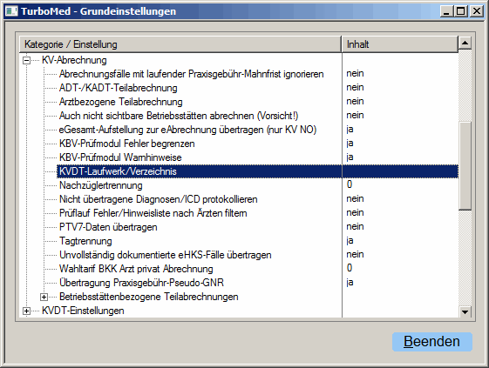Click '0' value of Nachzüglertrennung
The image size is (489, 368).
350,184
